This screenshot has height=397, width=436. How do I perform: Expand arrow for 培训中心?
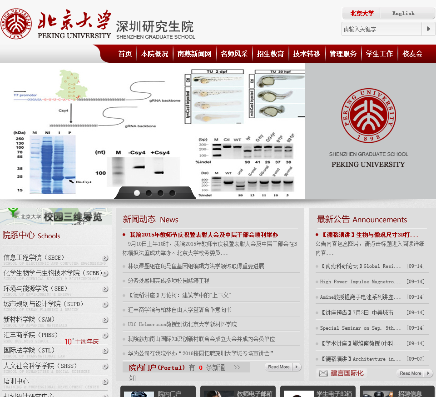pyautogui.click(x=105, y=382)
